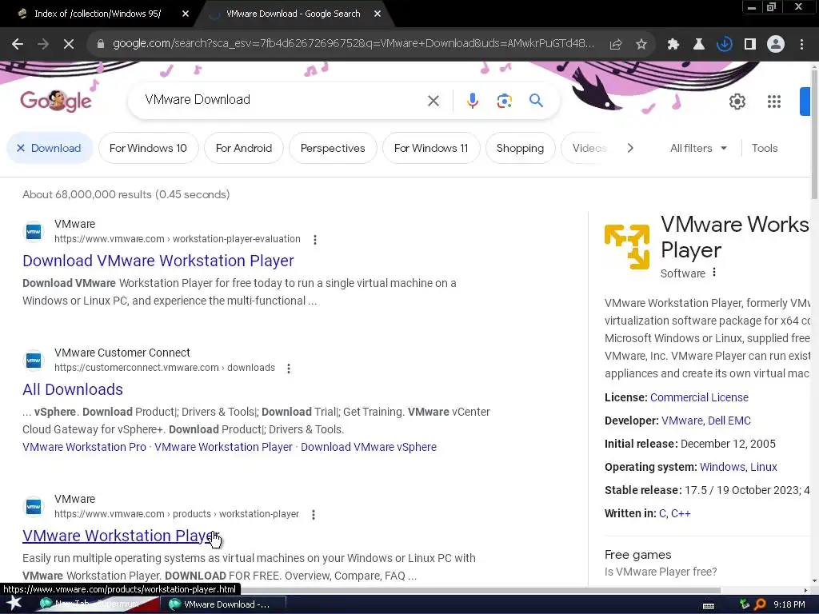Open the All Downloads result link

73,389
